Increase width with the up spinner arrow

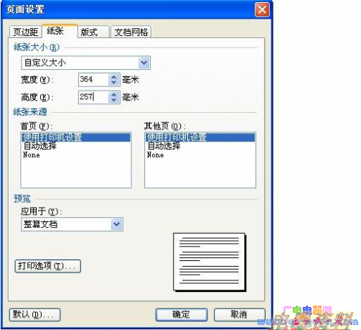tap(114, 77)
